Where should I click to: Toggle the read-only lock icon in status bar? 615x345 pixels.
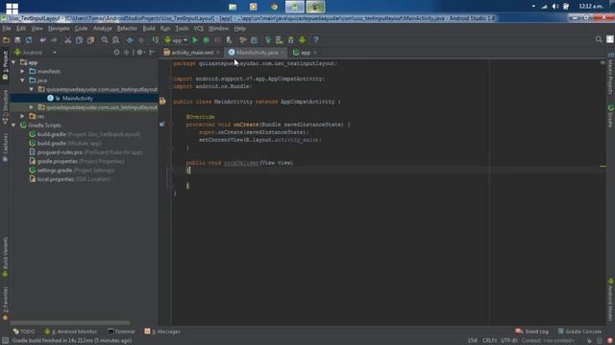(589, 341)
